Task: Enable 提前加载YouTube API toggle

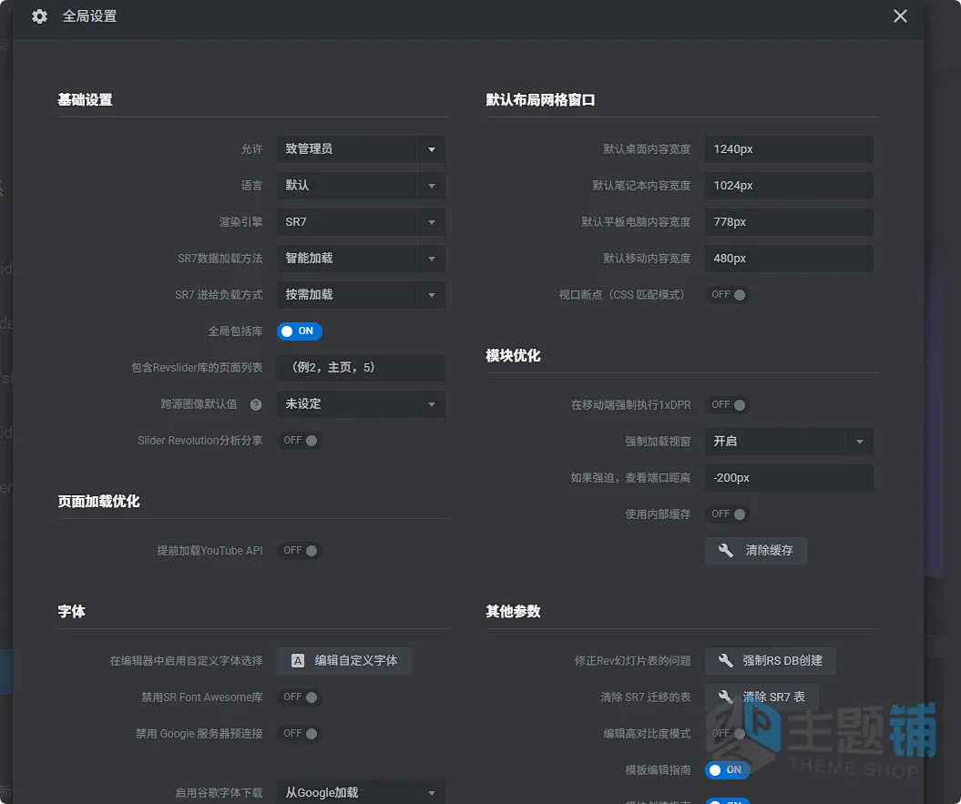Action: pos(299,550)
